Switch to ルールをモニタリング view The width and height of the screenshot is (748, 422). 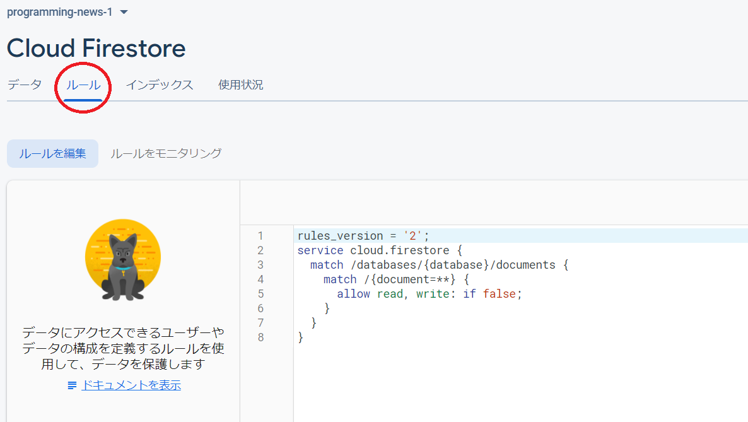[x=166, y=154]
